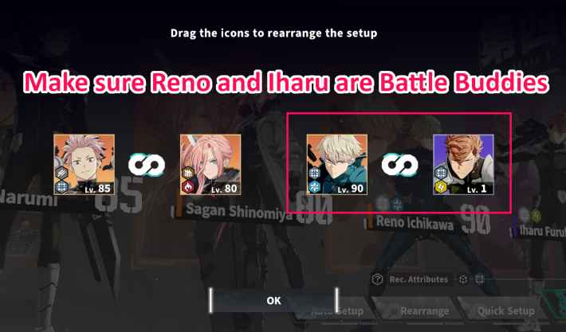Click the chain link icon between first pair
Image resolution: width=566 pixels, height=332 pixels.
tap(147, 165)
